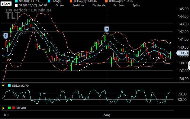
Task: Click the 142.00 price axis label
Action: (183, 32)
